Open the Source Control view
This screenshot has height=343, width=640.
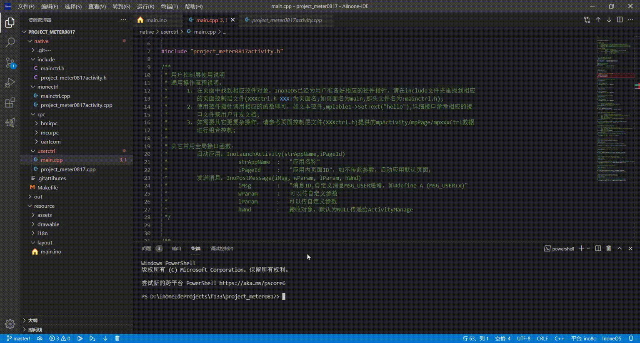pos(10,62)
